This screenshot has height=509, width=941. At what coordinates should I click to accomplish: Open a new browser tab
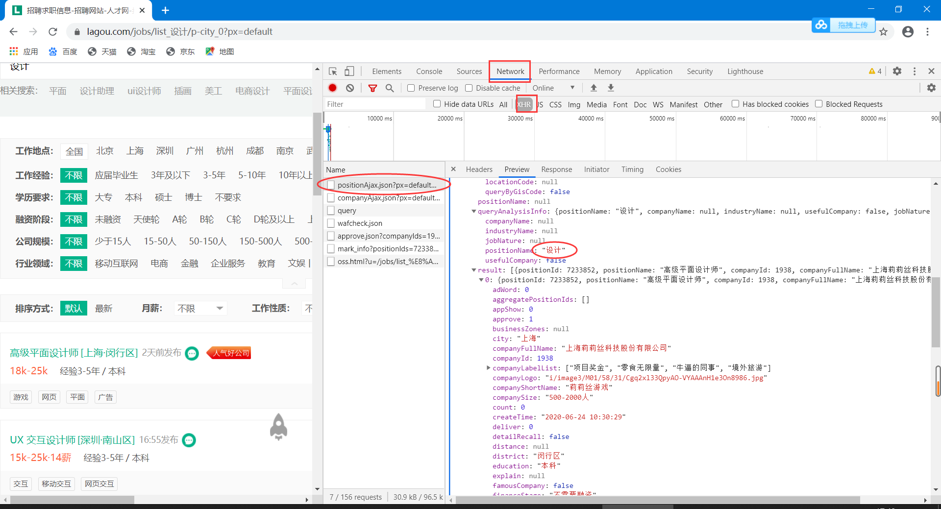(x=165, y=10)
